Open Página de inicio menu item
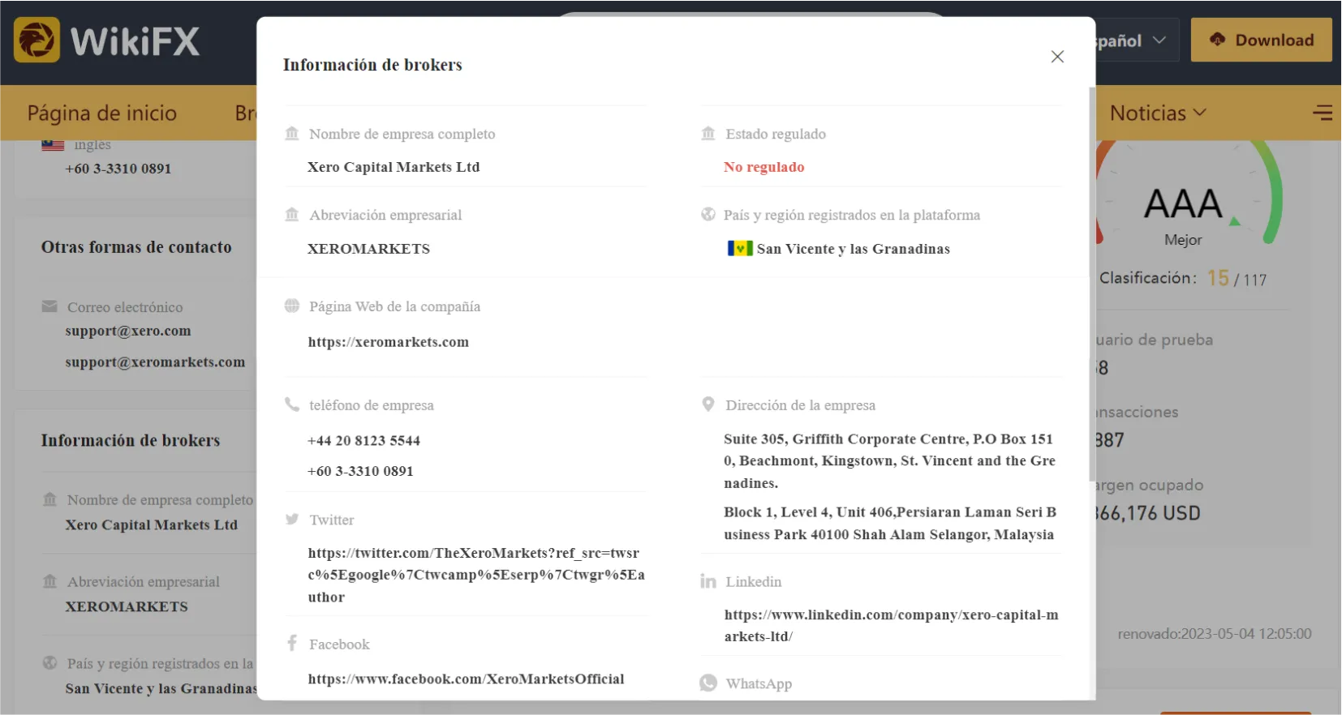 pyautogui.click(x=102, y=113)
